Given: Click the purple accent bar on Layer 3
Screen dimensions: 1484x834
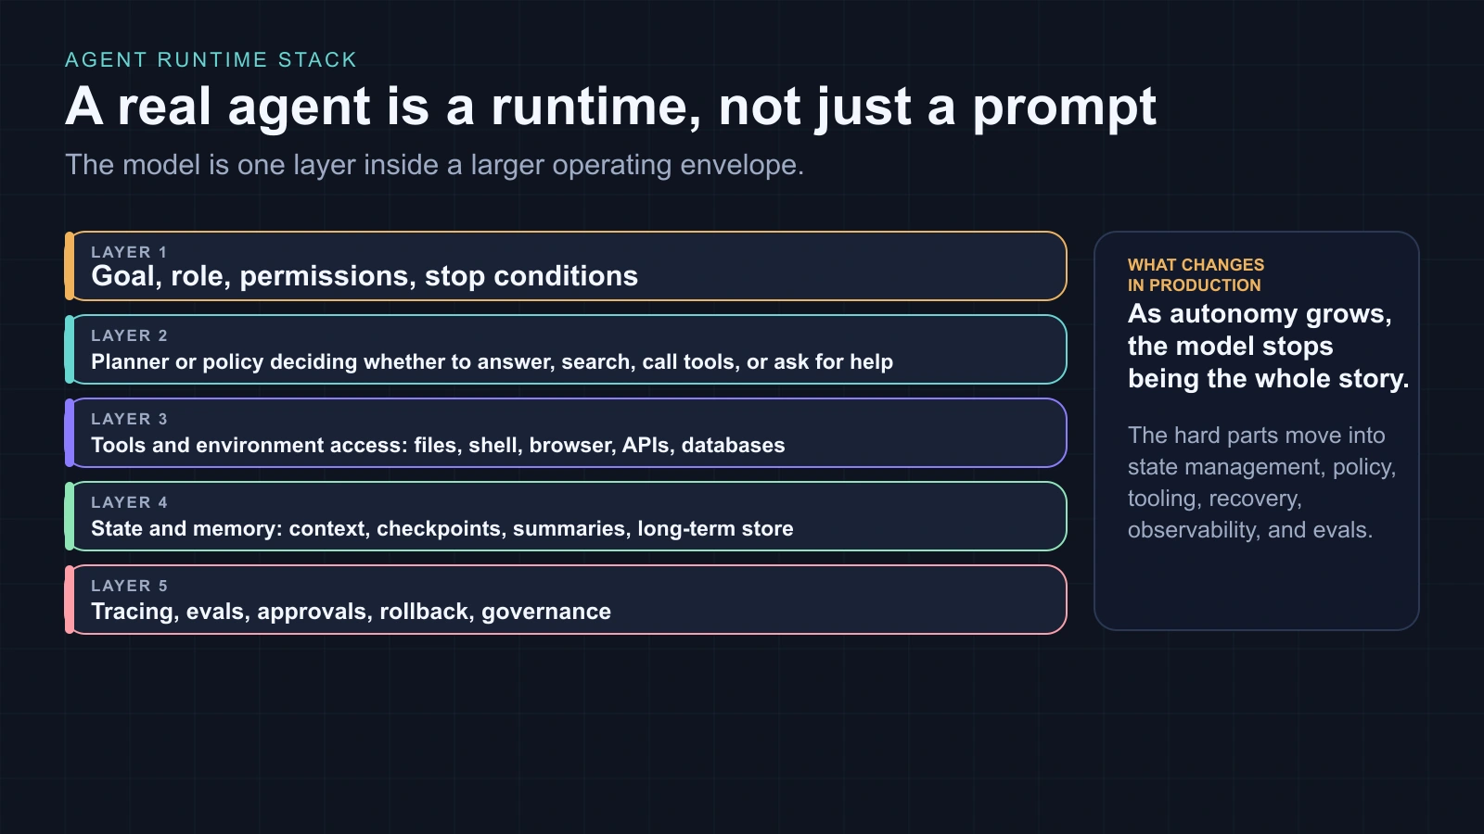Looking at the screenshot, I should (x=70, y=433).
